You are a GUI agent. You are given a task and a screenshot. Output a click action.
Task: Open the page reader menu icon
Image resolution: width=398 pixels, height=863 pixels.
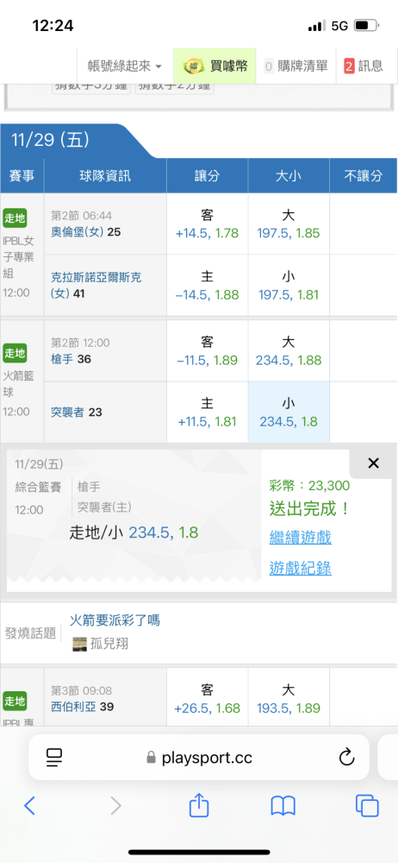[54, 758]
